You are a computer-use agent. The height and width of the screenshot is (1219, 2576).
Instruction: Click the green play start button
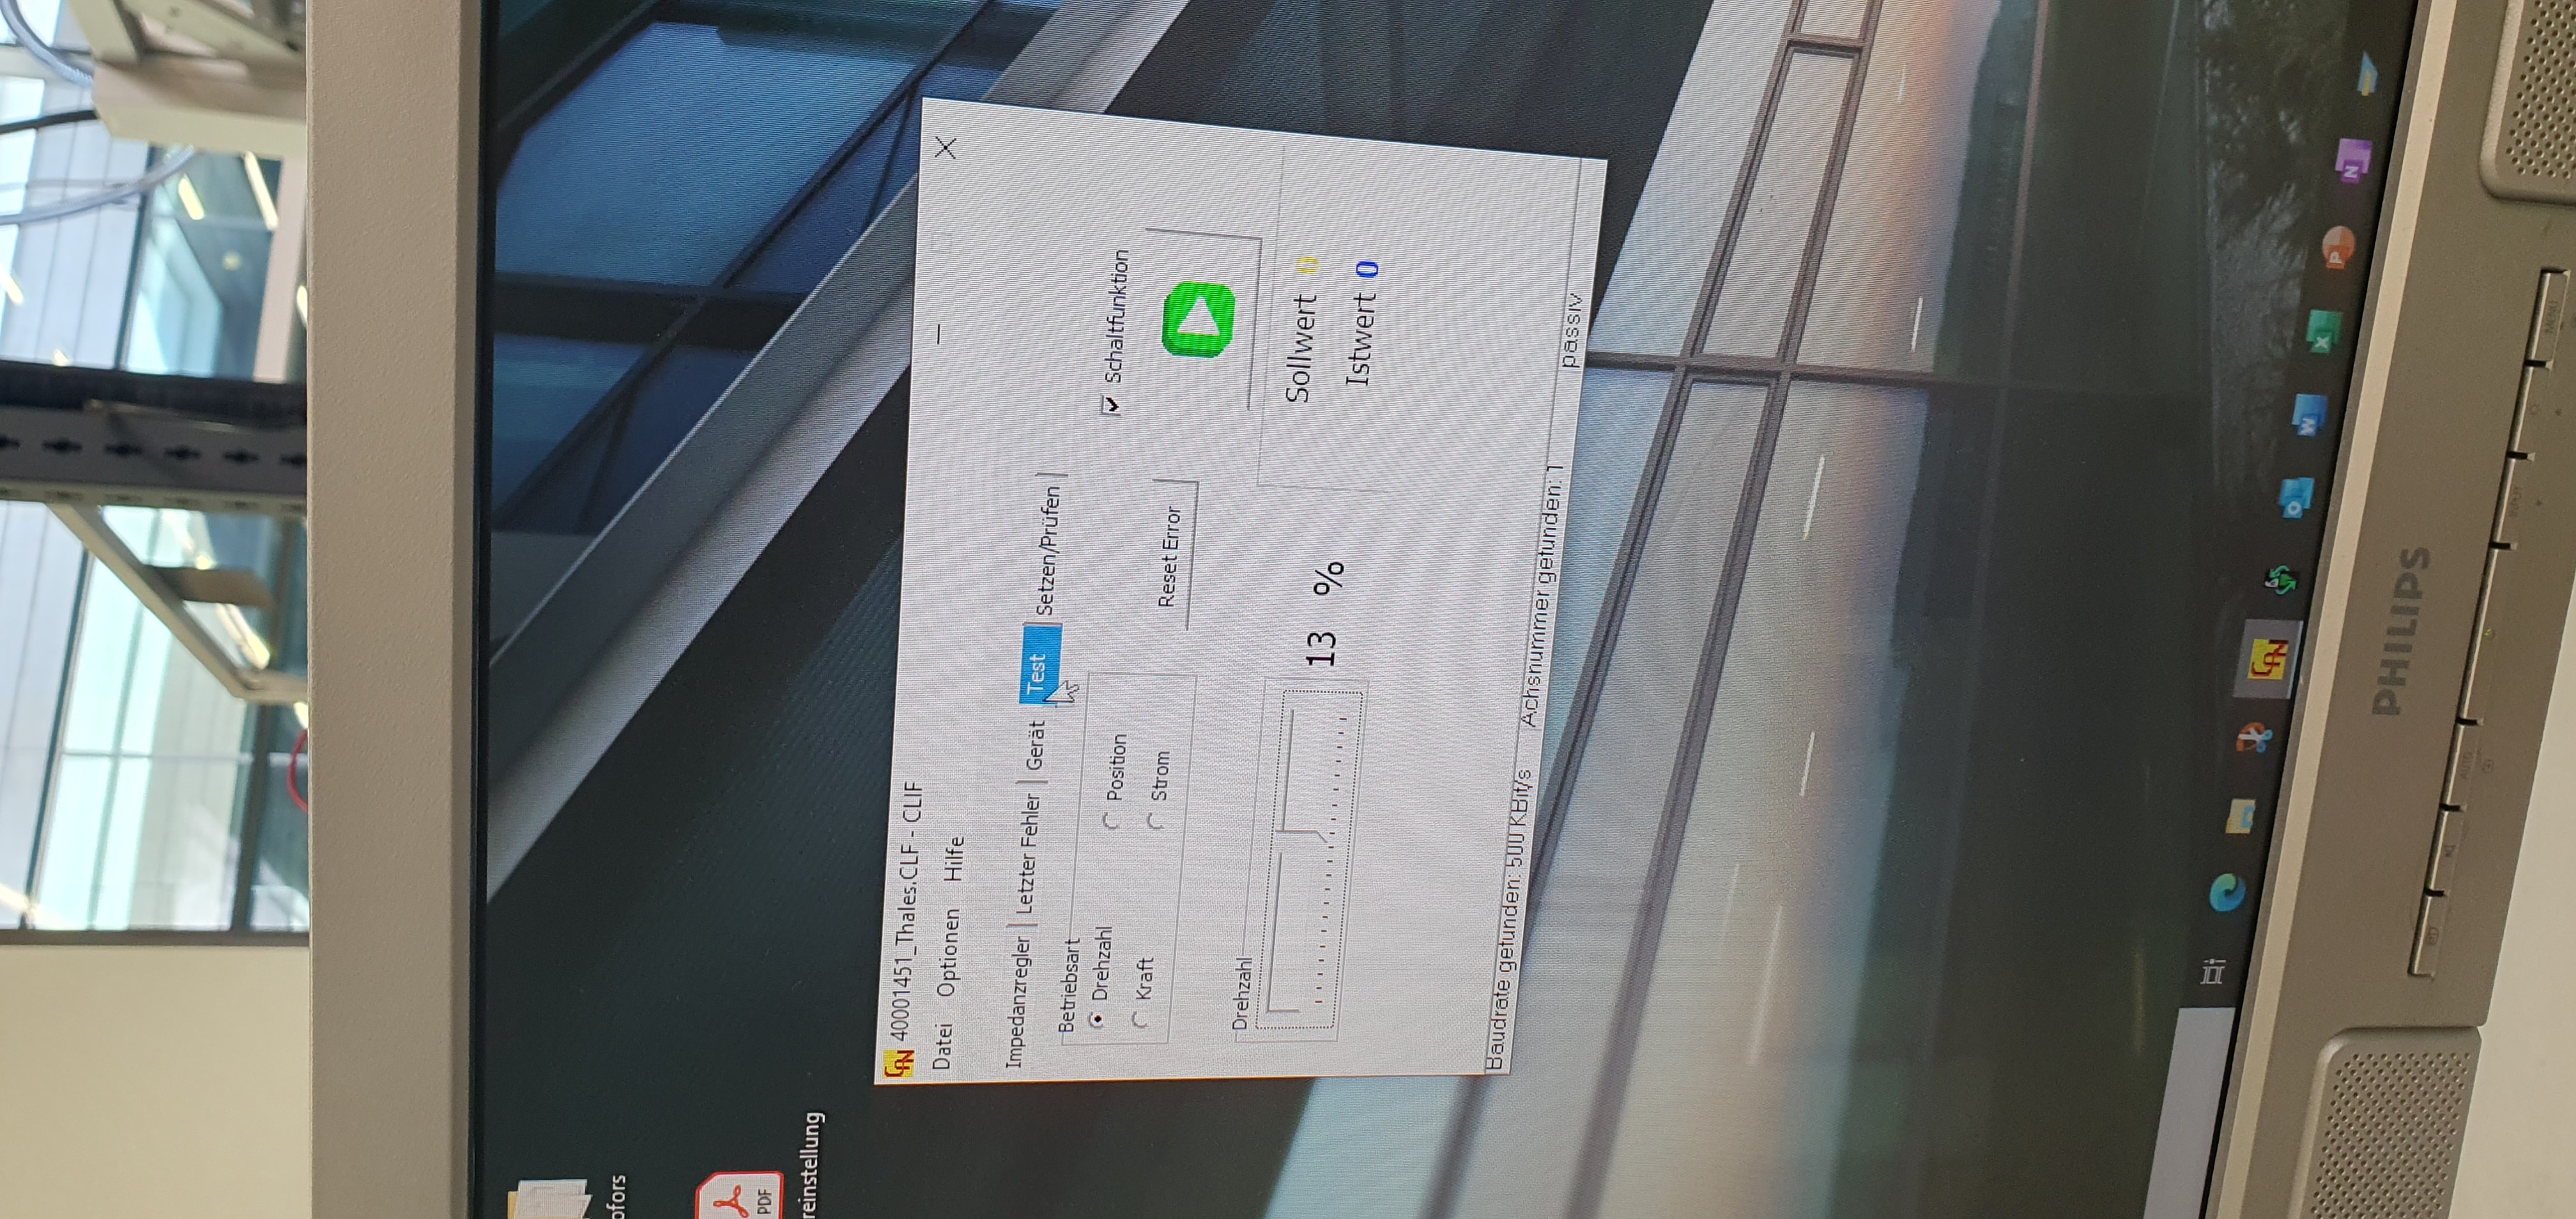1198,318
